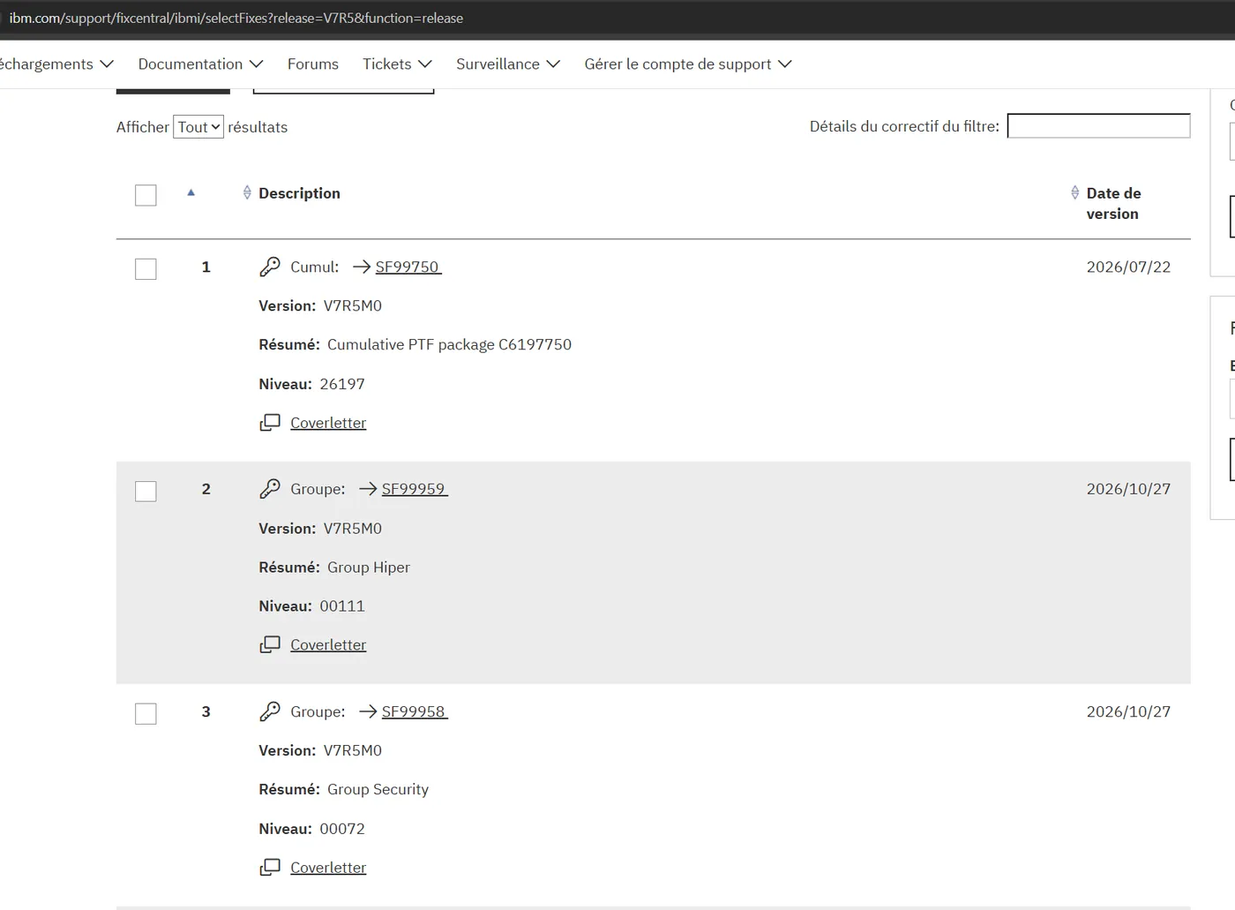Click the coverletter popup icon for Group Hiper

pos(270,645)
